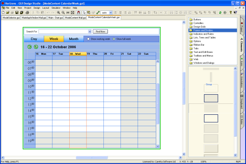Screen dimensions: 246x164
Task: Toggle the red magnet snap icon
Action: coord(79,13)
